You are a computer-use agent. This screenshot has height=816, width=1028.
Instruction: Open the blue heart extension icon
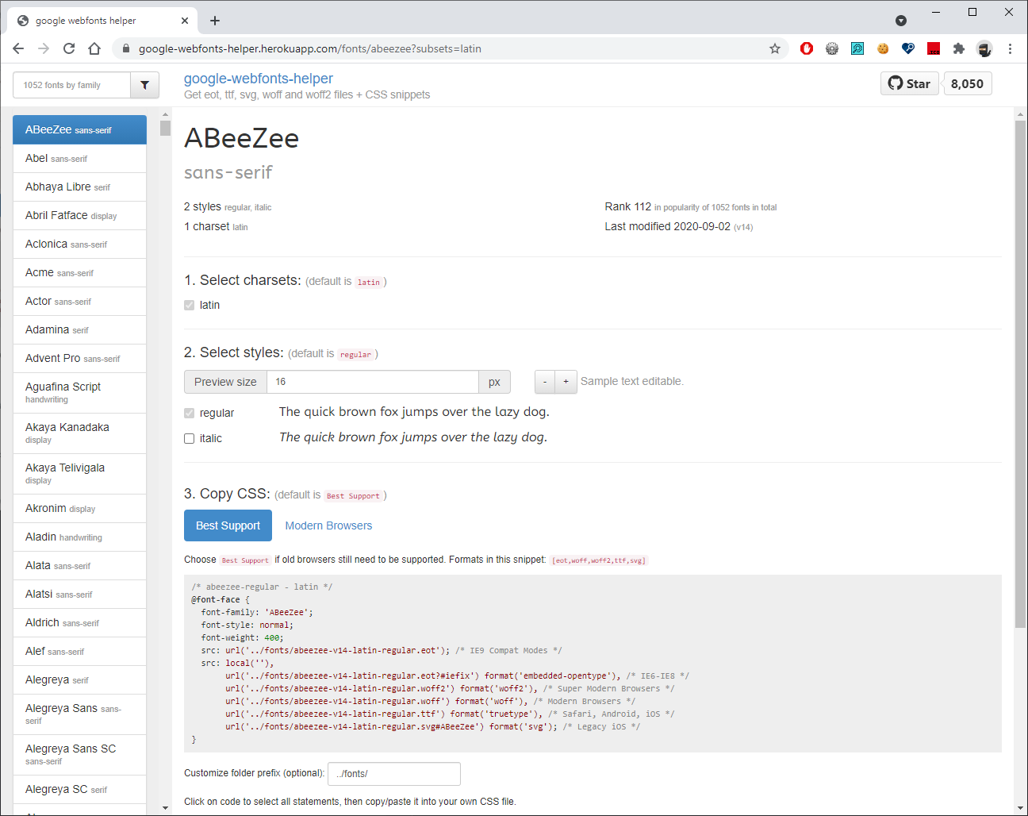tap(908, 48)
